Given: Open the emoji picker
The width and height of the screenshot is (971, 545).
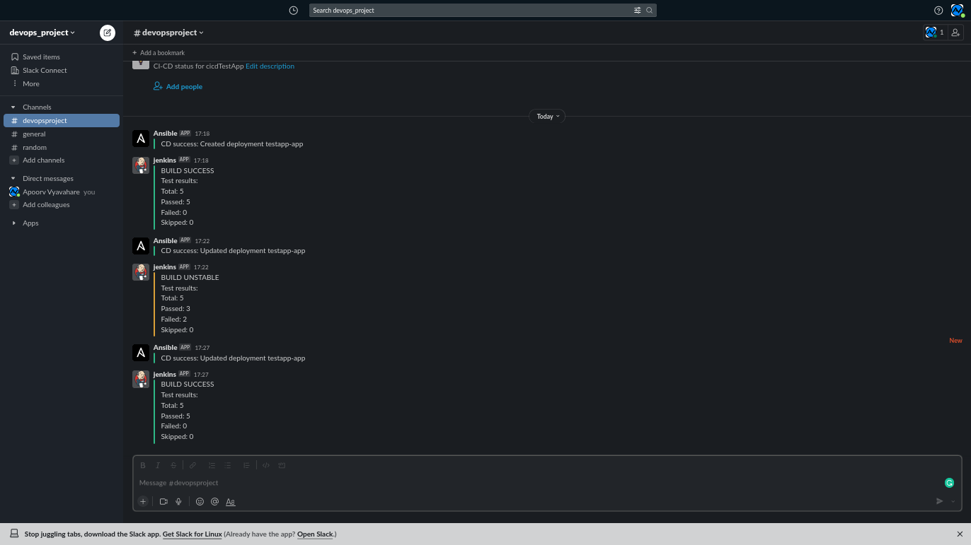Looking at the screenshot, I should tap(200, 501).
